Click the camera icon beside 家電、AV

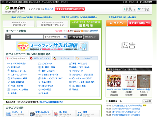pos(70,64)
